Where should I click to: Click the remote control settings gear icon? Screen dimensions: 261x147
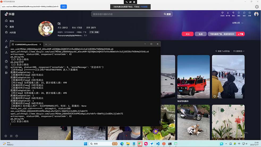[257, 7]
